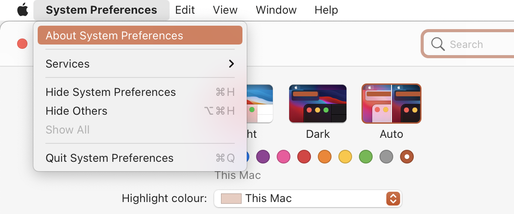
Task: Choose the yellow accent colour
Action: [x=345, y=157]
